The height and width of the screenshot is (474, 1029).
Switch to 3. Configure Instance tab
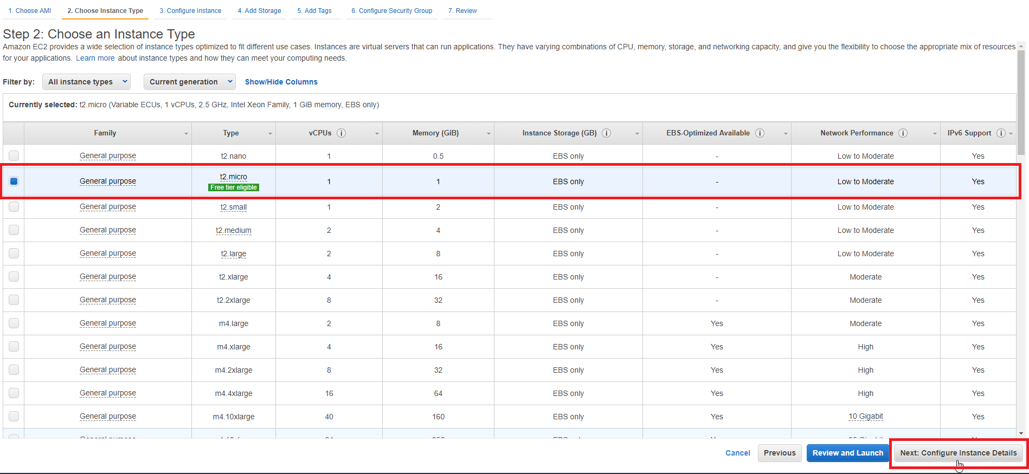point(190,11)
